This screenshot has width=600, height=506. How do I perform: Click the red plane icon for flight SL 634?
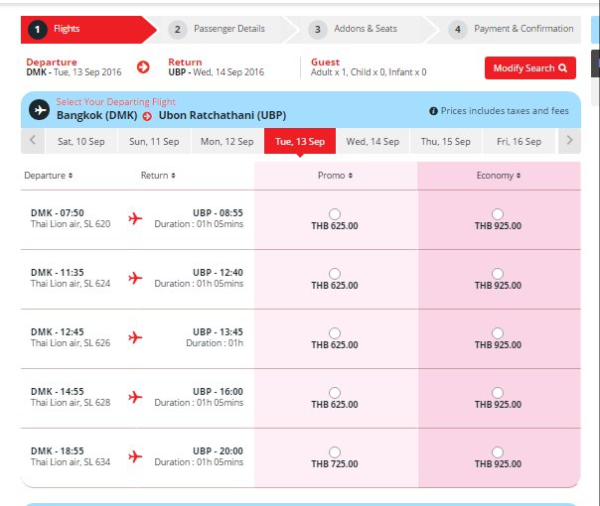click(135, 456)
